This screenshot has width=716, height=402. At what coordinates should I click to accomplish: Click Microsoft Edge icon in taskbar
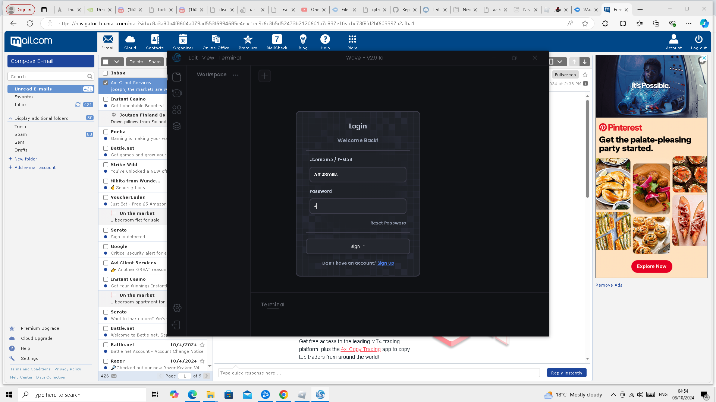point(192,395)
